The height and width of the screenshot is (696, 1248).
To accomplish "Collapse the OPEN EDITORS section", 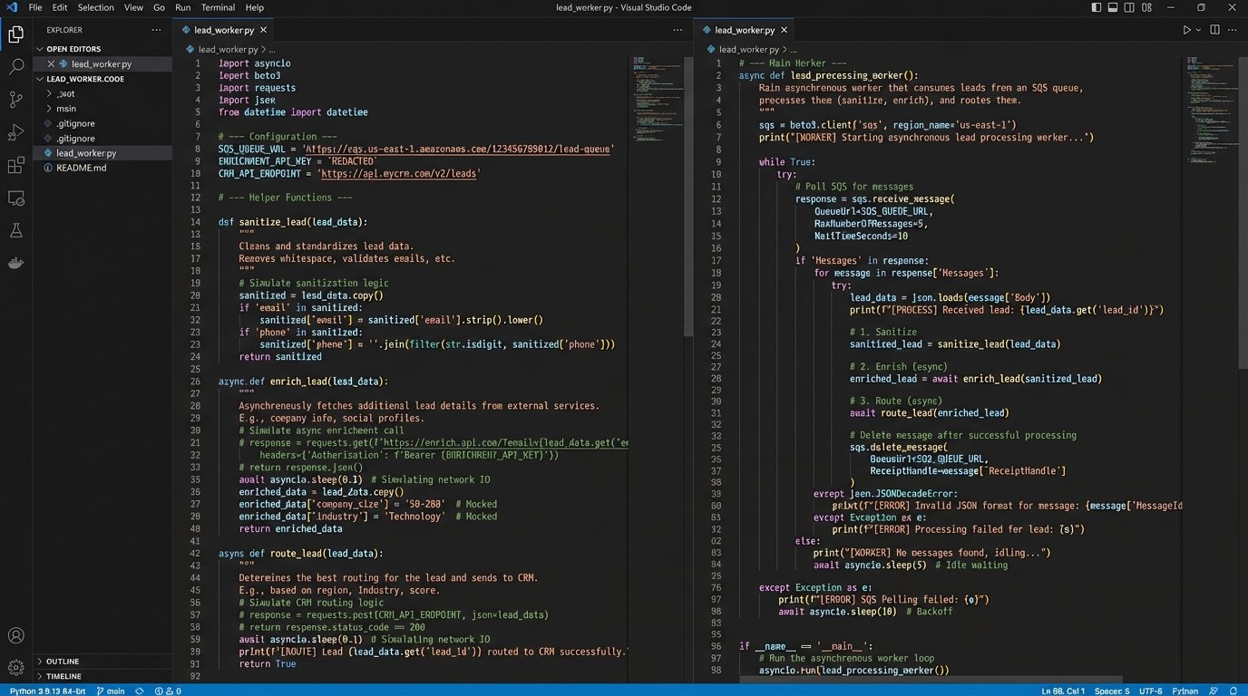I will point(73,49).
